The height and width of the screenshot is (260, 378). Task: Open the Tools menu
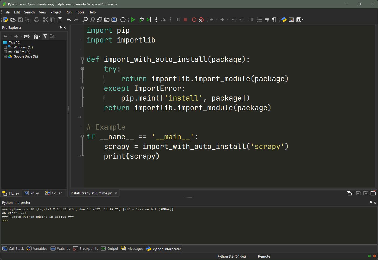[x=80, y=12]
